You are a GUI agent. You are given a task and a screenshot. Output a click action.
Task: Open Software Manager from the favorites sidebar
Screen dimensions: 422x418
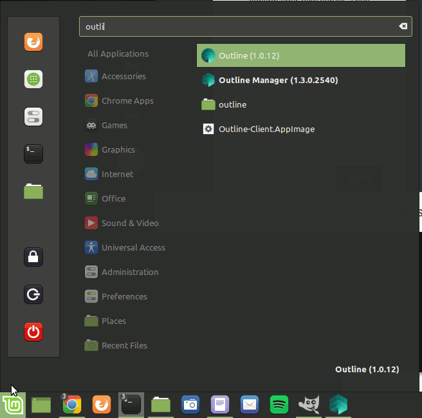tap(33, 79)
